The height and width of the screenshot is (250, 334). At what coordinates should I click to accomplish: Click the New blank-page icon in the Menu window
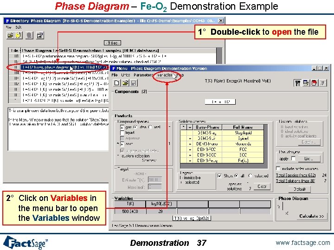tap(117, 83)
